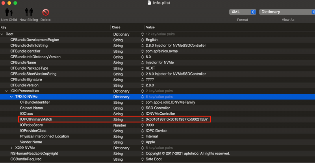
Task: Select the IOClass key
Action: point(26,114)
